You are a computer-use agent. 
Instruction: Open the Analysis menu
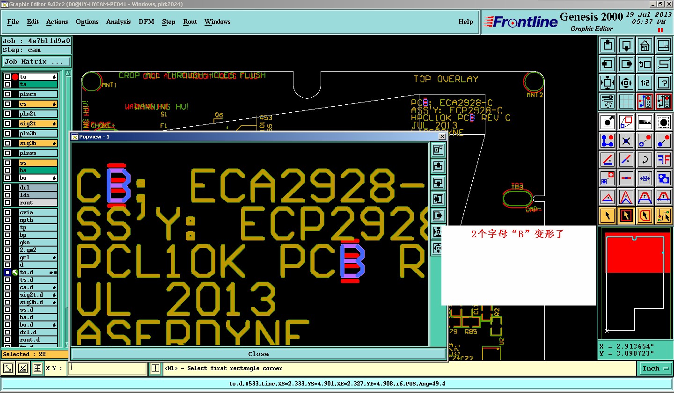coord(118,22)
